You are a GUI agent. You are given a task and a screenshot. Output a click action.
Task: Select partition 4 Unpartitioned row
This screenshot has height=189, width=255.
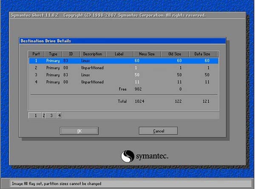tap(123, 82)
